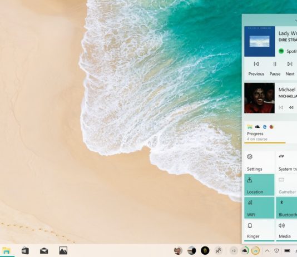Open the Mail app on taskbar
The image size is (297, 257).
click(44, 251)
